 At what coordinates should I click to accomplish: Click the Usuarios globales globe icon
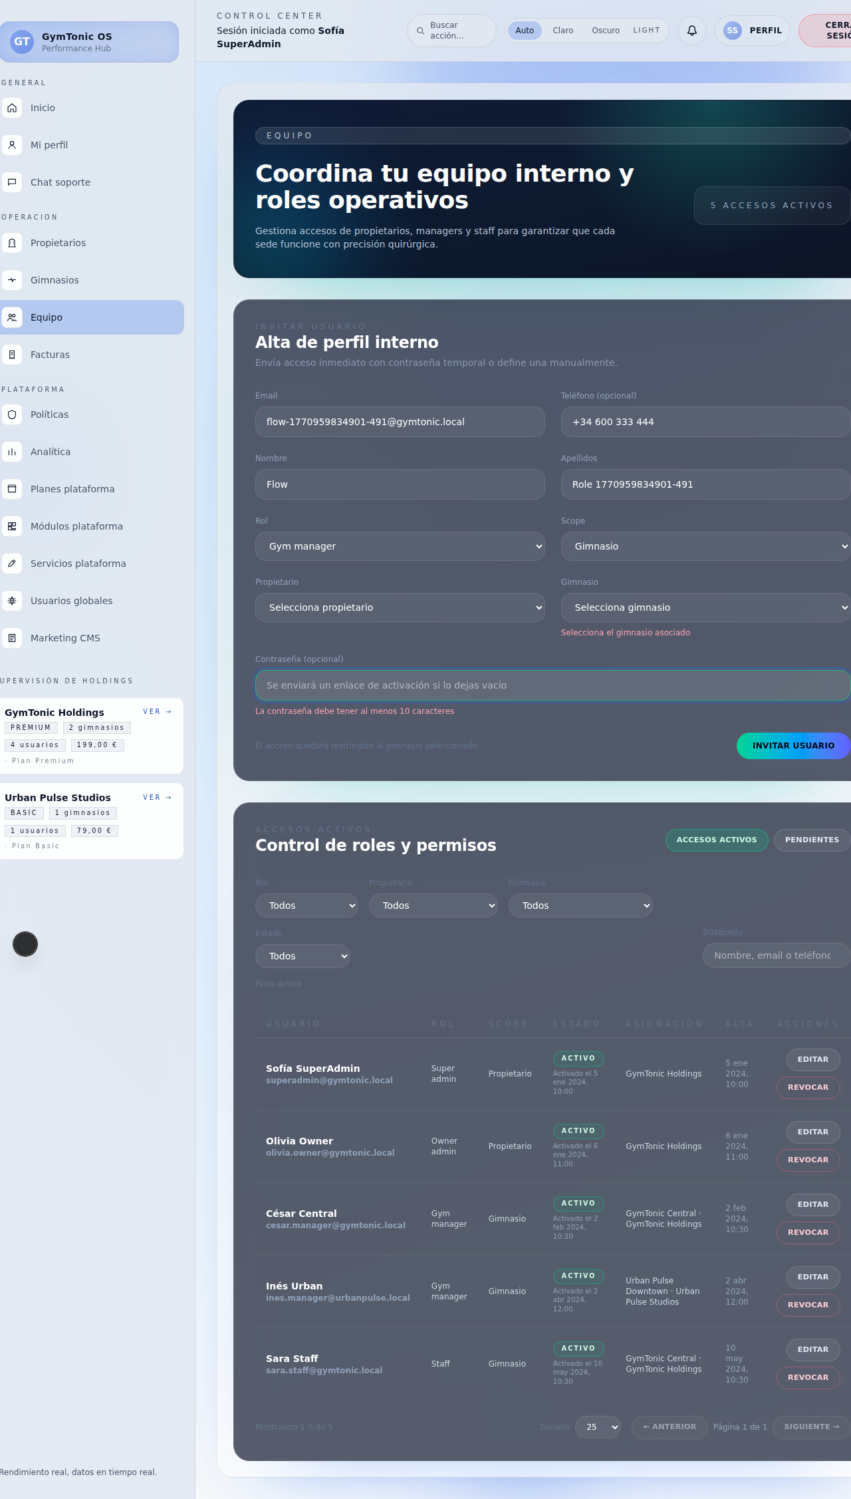click(12, 601)
